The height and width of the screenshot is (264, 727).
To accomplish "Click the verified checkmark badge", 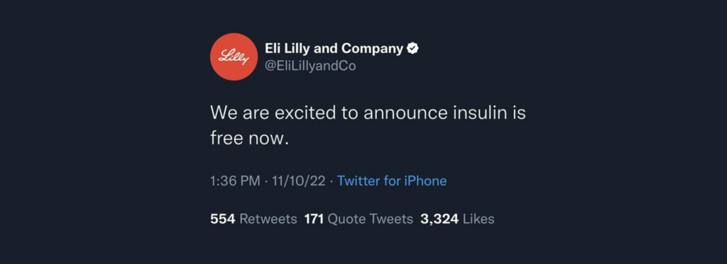I will pos(412,48).
